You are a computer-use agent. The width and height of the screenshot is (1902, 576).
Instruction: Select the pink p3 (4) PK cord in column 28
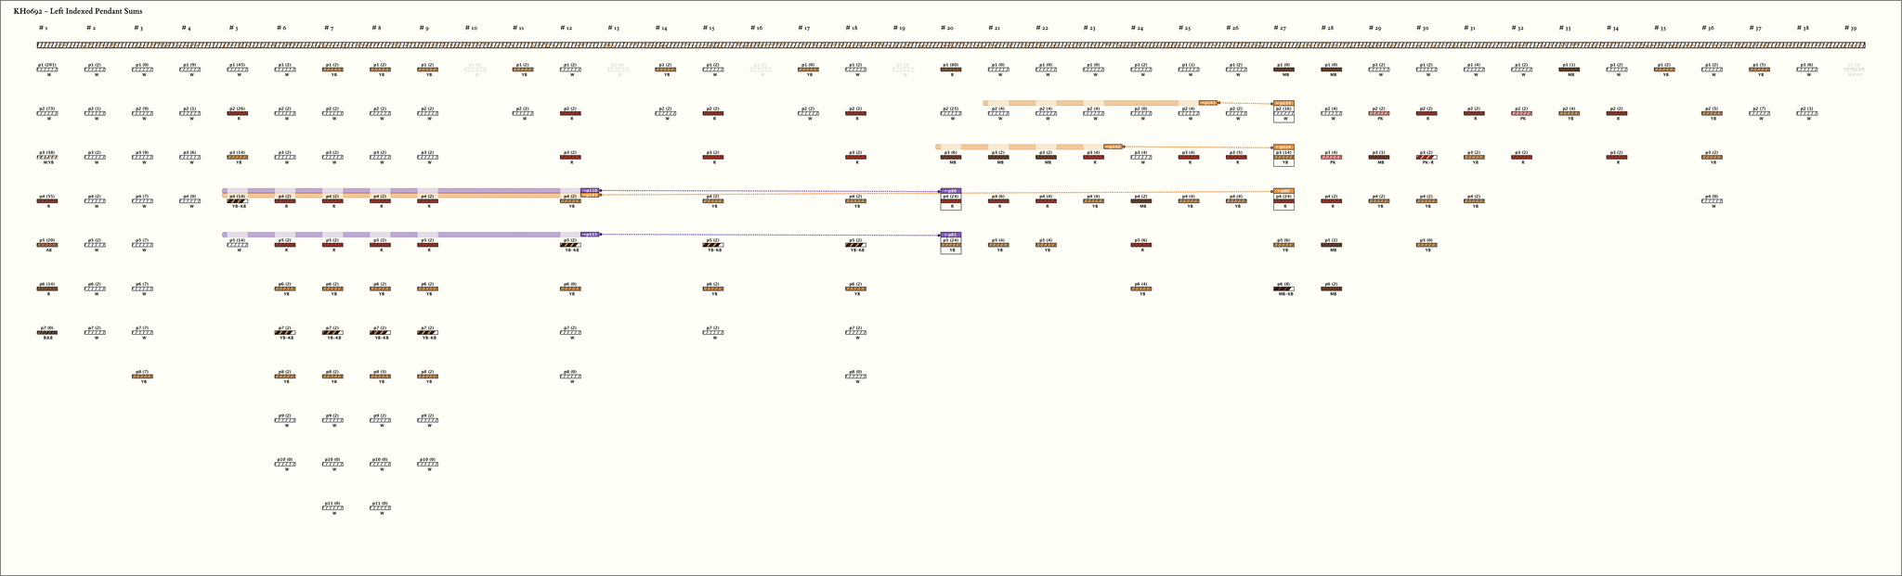pos(1331,157)
